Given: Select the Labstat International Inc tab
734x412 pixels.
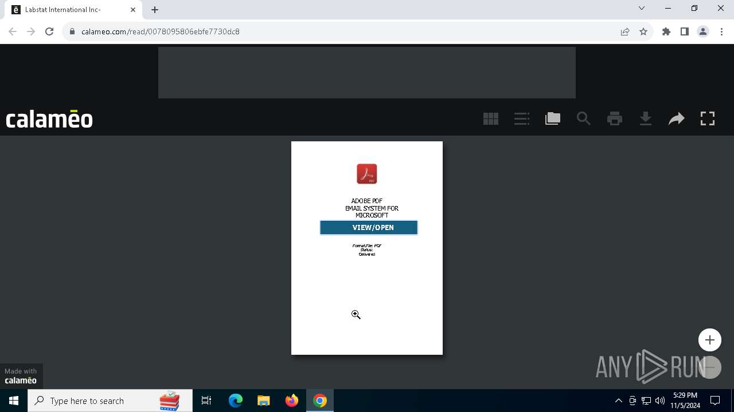Looking at the screenshot, I should (75, 10).
